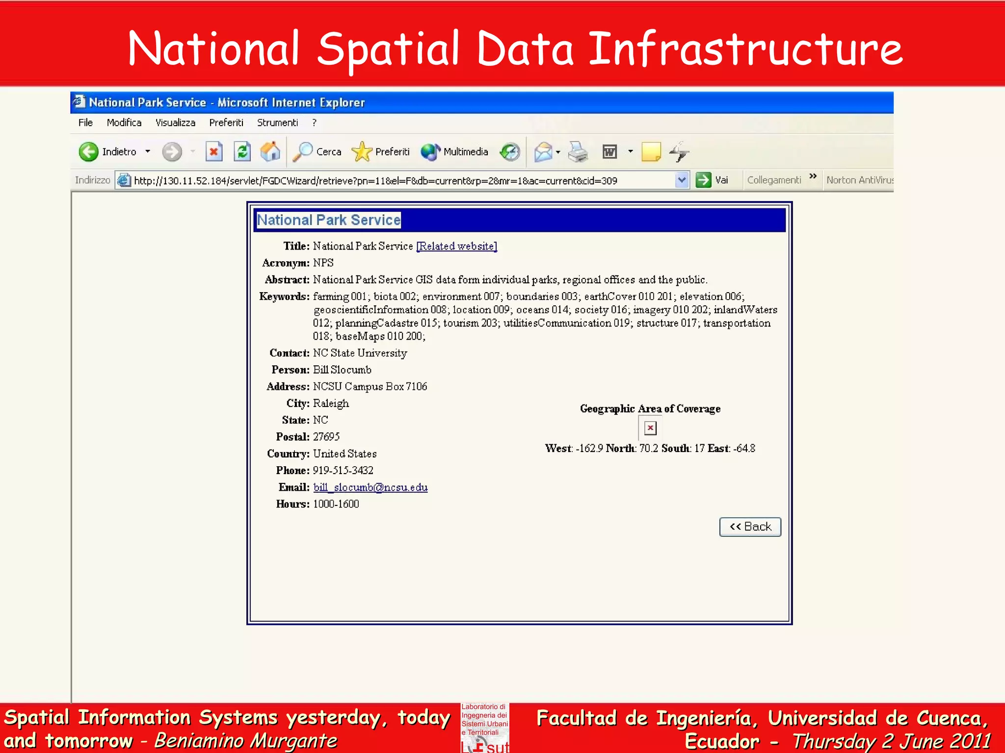Click the 'Bill Slocumb' person text
1005x753 pixels.
[342, 370]
